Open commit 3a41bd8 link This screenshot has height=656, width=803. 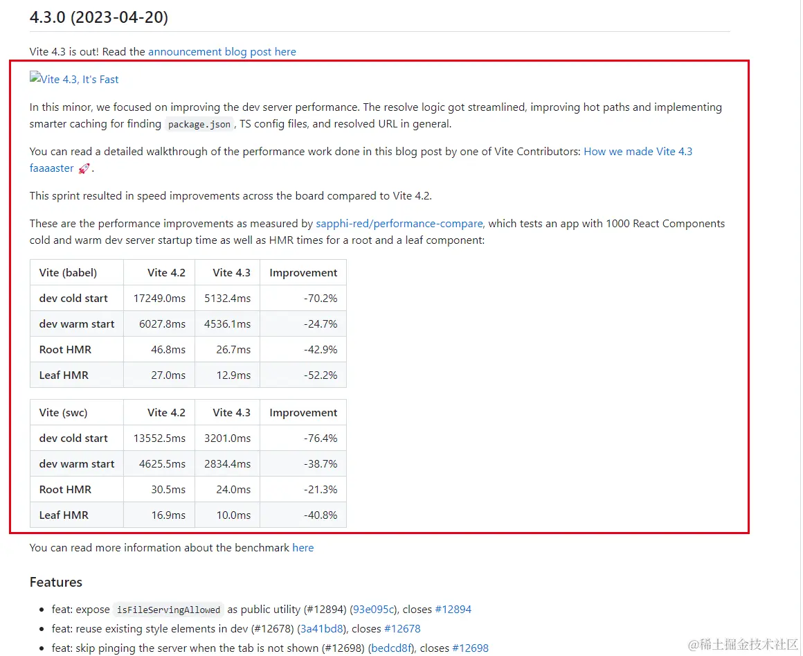coord(321,629)
